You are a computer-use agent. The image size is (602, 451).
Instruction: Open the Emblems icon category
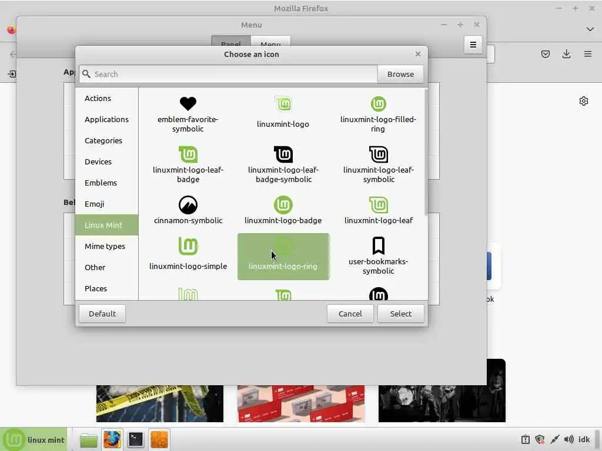[107, 183]
